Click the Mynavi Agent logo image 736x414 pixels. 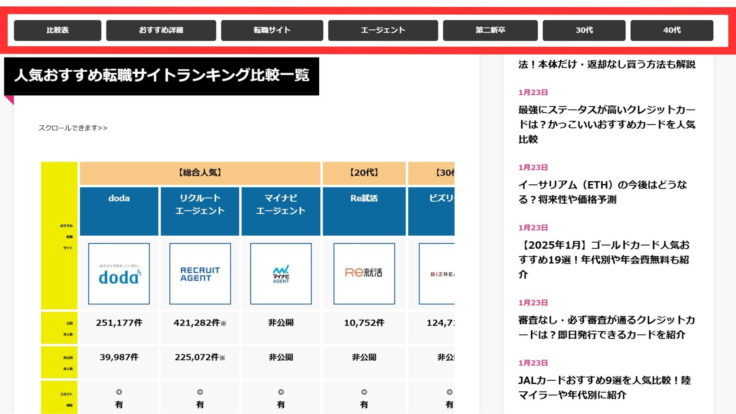pos(281,274)
